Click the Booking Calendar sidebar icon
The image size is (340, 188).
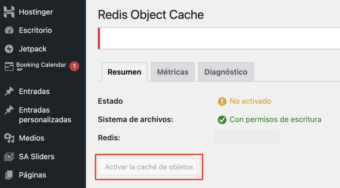coord(9,67)
